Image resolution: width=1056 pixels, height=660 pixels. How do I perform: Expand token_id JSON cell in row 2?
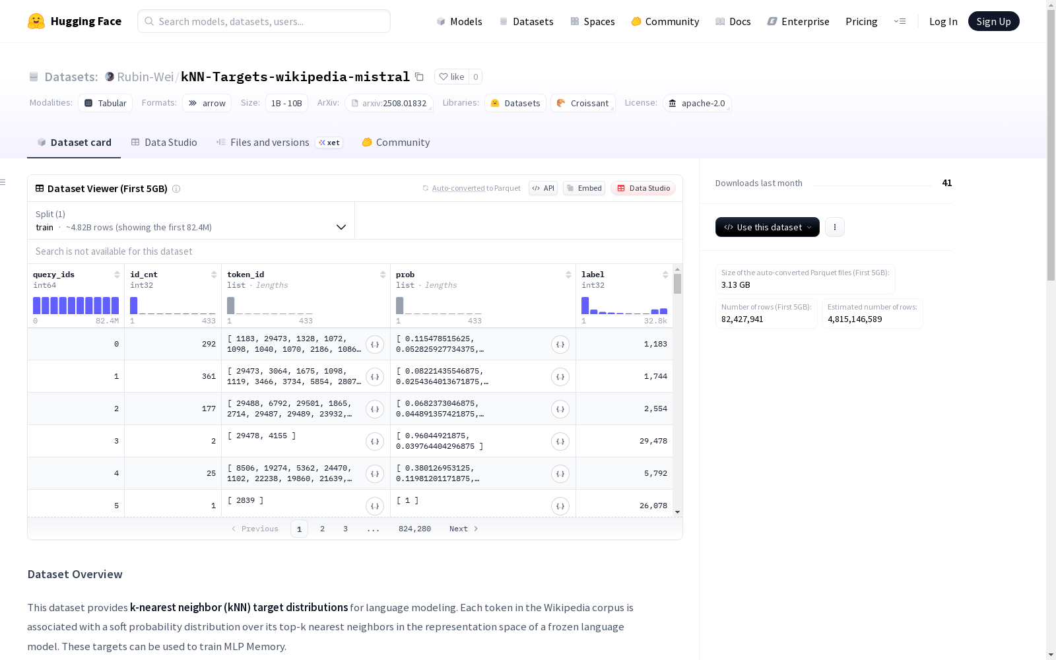tap(375, 409)
